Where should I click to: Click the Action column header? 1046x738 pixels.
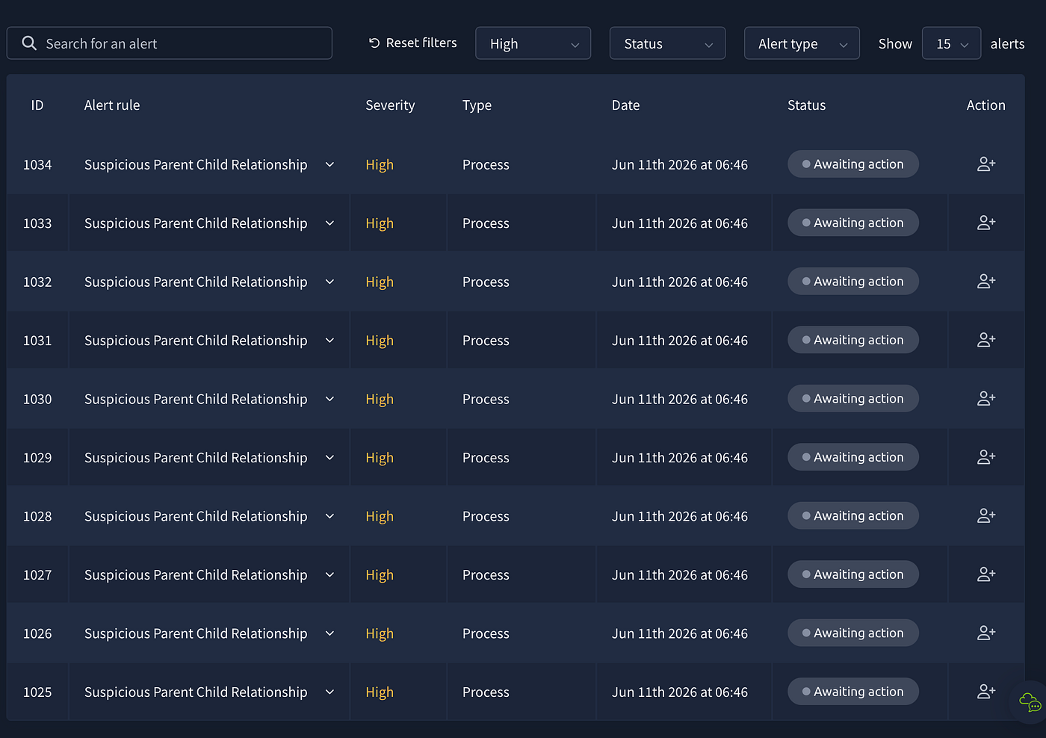[x=985, y=105]
